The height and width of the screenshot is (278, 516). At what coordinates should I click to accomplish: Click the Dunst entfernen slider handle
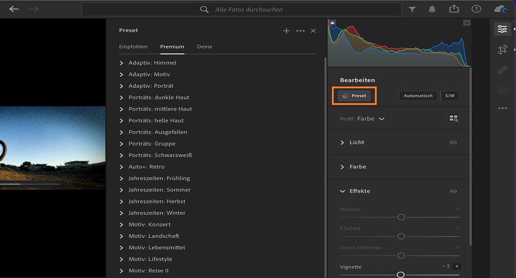[401, 255]
